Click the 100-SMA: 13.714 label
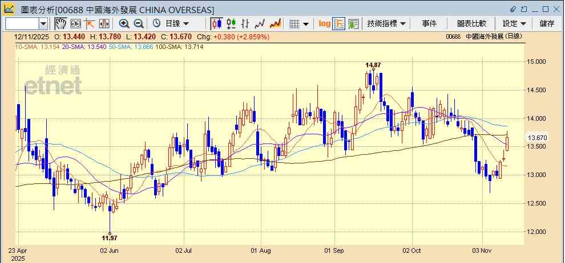The height and width of the screenshot is (263, 565). point(179,47)
